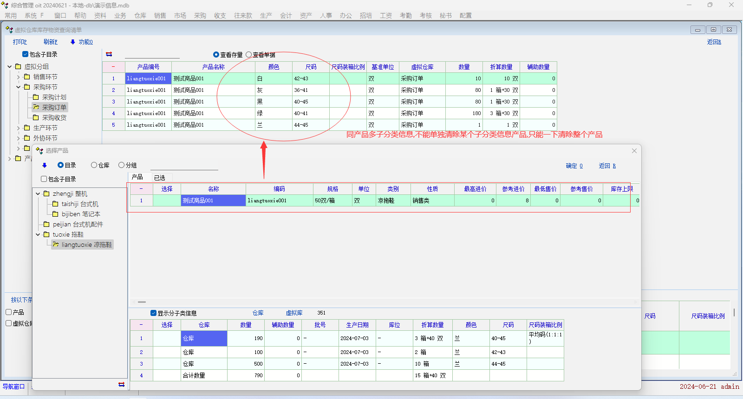This screenshot has width=743, height=399.
Task: Uncheck 包含子目录 in the main window
Action: pyautogui.click(x=26, y=54)
